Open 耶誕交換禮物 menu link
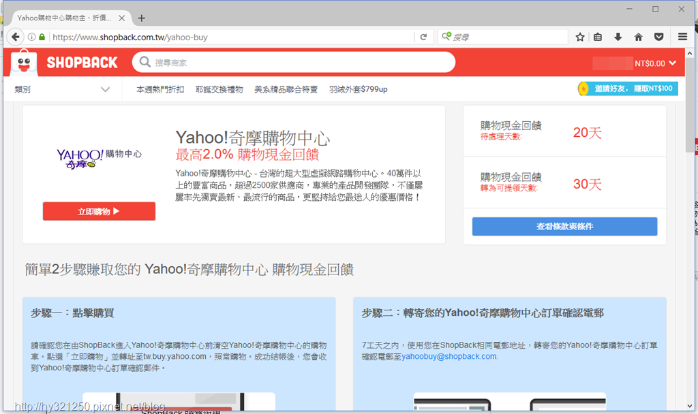698x414 pixels. click(219, 89)
